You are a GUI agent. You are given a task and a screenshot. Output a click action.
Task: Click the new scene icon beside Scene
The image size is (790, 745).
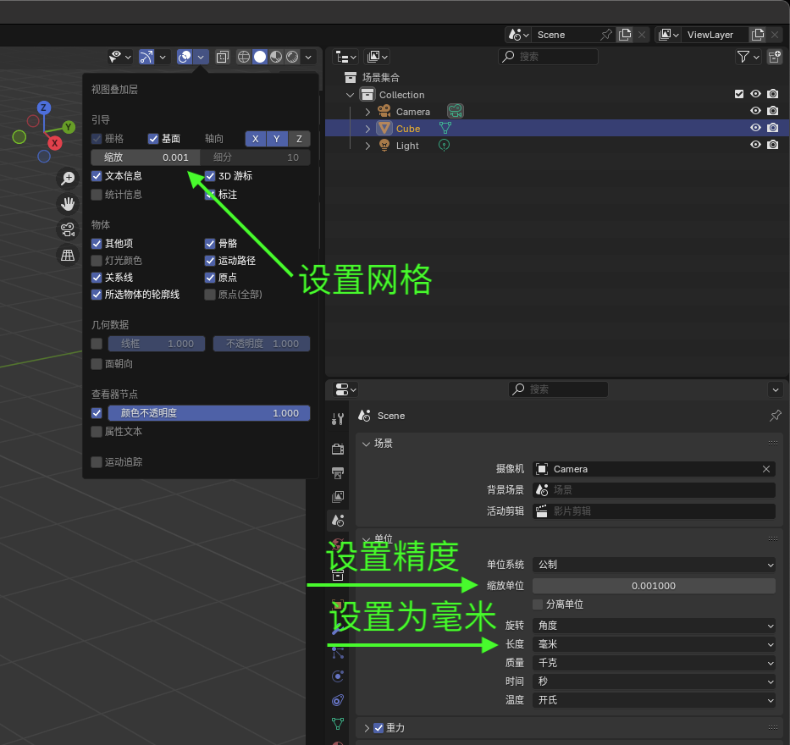pyautogui.click(x=625, y=35)
